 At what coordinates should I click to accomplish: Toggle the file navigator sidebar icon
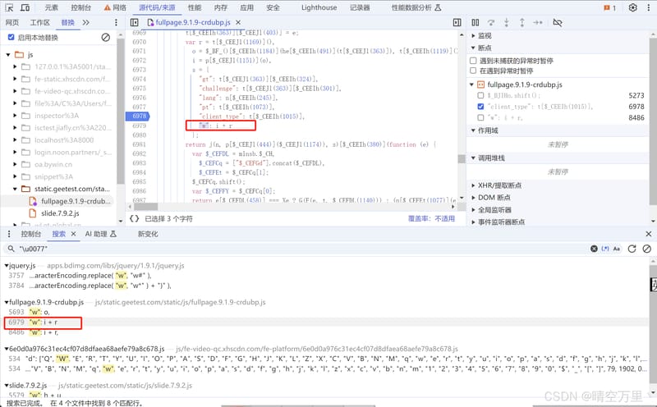coord(135,23)
